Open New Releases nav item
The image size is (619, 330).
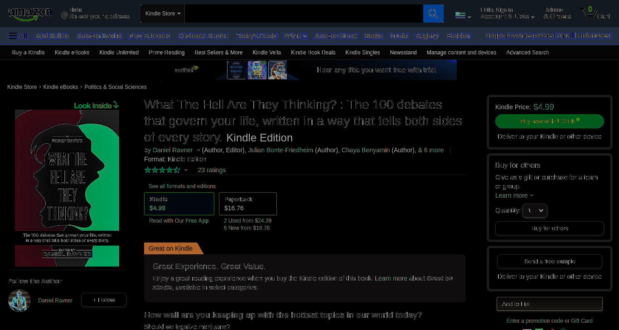pos(150,36)
